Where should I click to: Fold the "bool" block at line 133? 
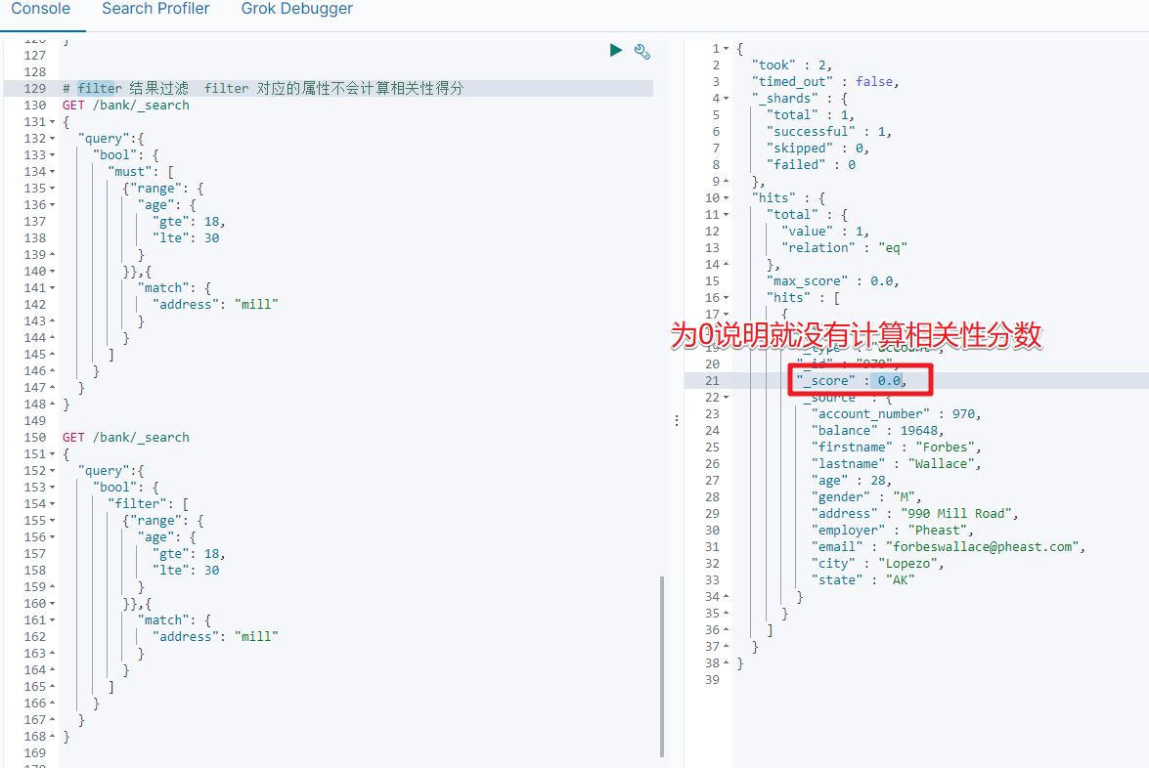[52, 155]
